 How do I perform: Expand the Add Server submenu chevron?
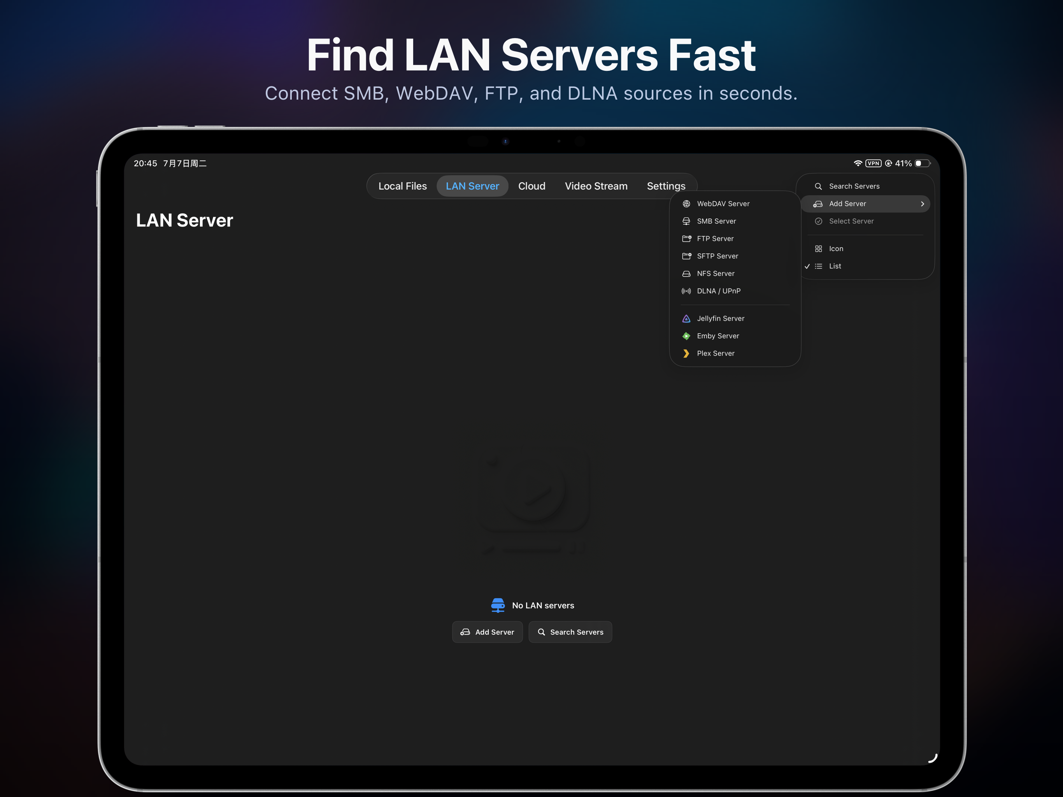click(922, 204)
